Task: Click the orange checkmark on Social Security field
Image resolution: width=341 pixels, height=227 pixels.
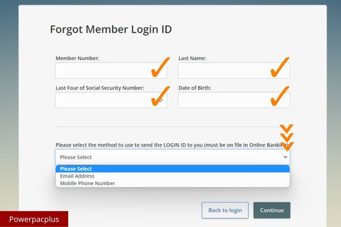Action: 160,96
